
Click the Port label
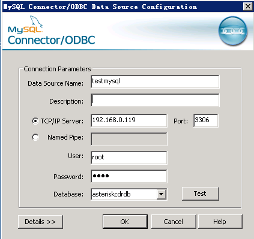tap(181, 121)
